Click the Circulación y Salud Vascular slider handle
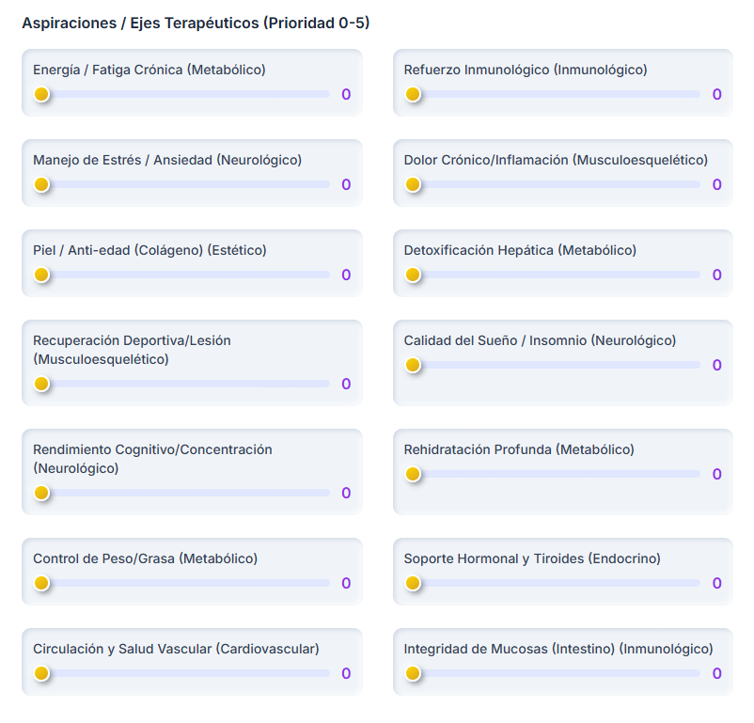 click(x=41, y=673)
